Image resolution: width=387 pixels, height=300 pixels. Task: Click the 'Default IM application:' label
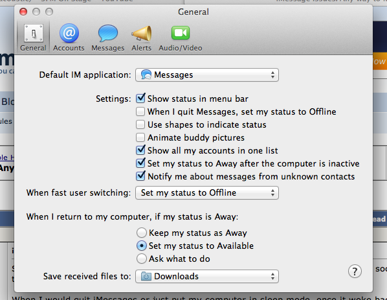pyautogui.click(x=85, y=75)
